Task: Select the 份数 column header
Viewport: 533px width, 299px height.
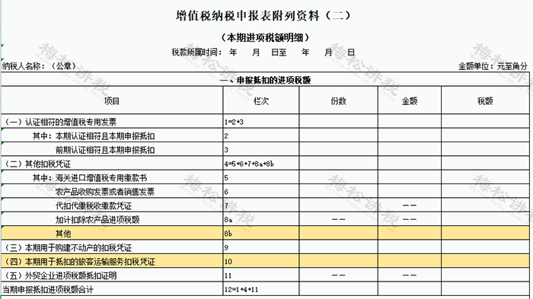Action: (339, 100)
